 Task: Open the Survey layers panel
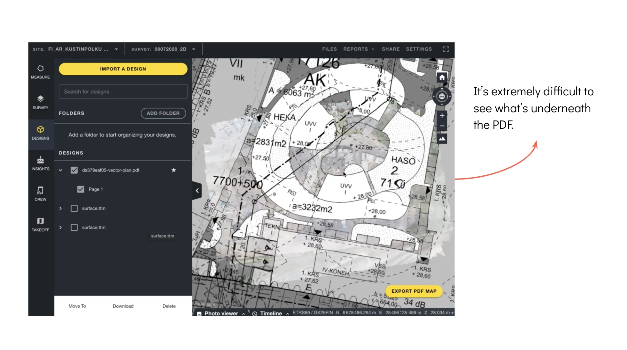pyautogui.click(x=40, y=102)
